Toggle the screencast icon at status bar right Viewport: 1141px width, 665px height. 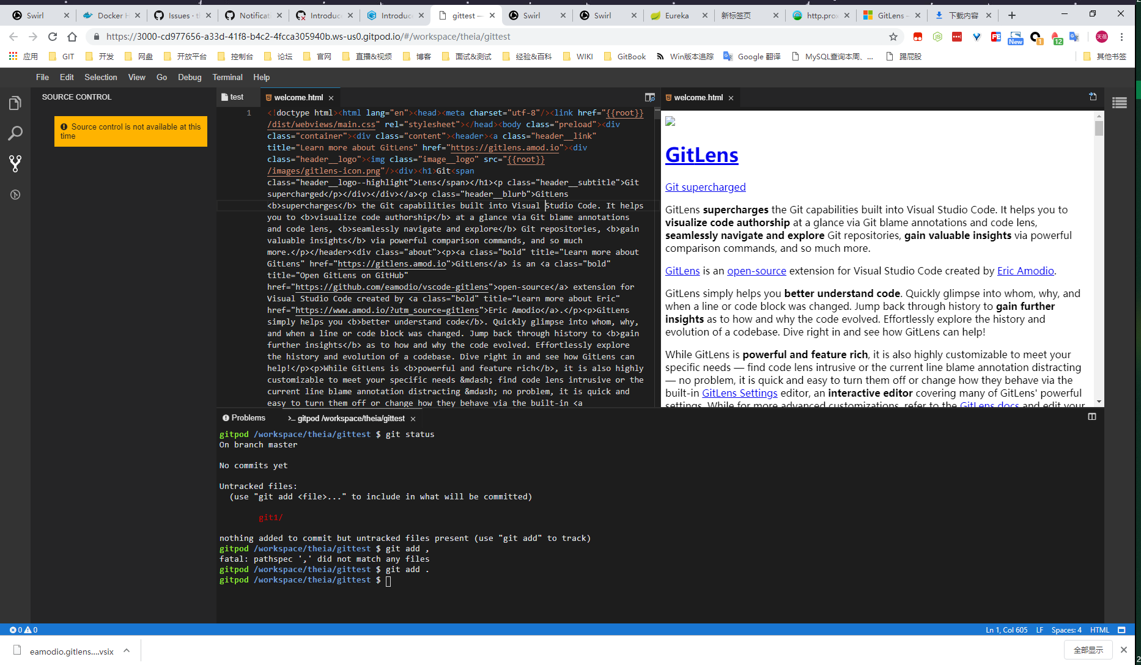pyautogui.click(x=1122, y=630)
